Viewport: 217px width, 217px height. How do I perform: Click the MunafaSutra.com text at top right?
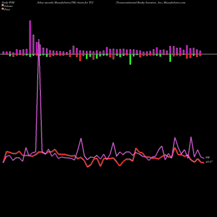[x=174, y=3]
